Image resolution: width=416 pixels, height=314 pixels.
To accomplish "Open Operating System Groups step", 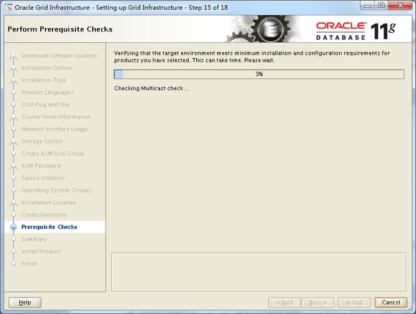I will tap(56, 190).
